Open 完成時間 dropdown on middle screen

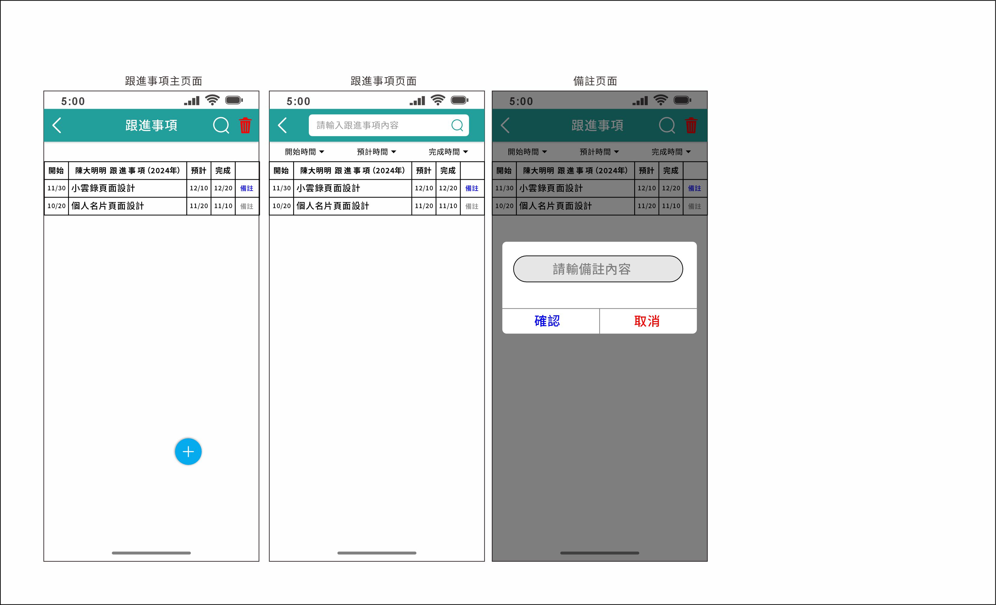coord(448,152)
